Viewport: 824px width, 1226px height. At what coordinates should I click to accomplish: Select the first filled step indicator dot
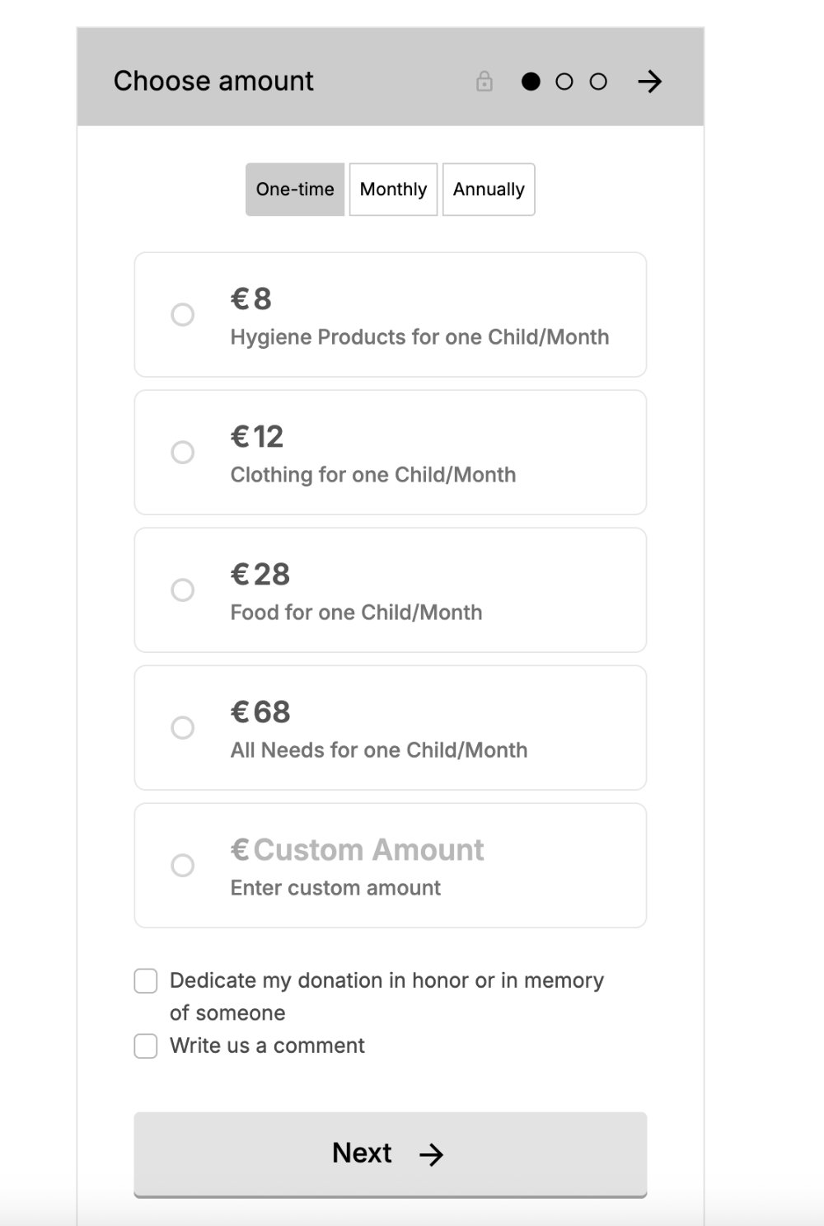(531, 82)
